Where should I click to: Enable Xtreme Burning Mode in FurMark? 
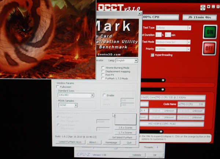pos(103,67)
